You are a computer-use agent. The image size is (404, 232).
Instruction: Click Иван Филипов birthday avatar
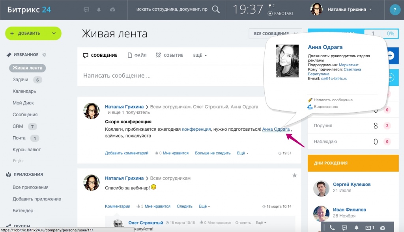click(321, 213)
